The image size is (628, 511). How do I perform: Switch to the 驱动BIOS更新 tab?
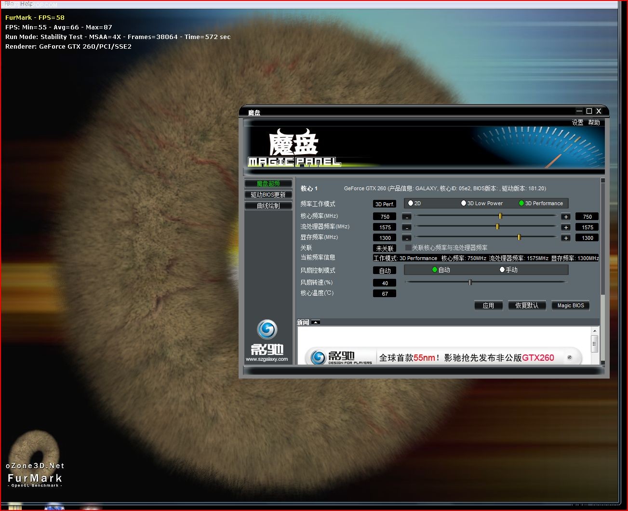coord(268,195)
